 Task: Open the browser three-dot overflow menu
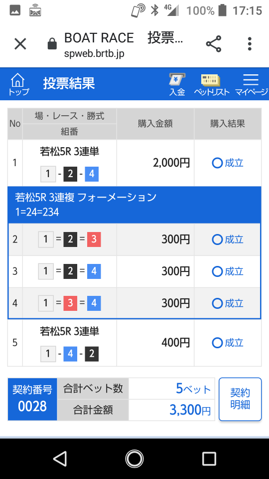click(x=250, y=44)
